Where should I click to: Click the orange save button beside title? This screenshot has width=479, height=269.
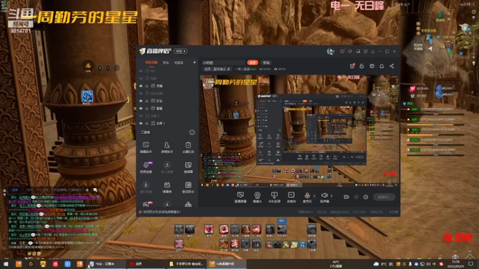[253, 63]
